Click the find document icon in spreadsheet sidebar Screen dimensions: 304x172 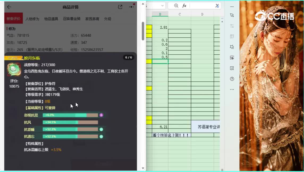232,68
